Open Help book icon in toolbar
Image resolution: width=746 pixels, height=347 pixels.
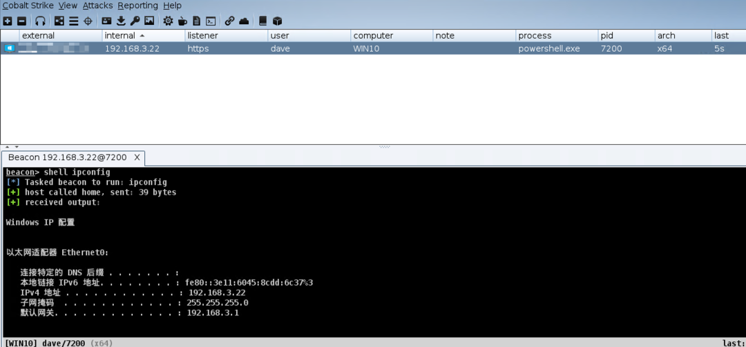tap(262, 21)
